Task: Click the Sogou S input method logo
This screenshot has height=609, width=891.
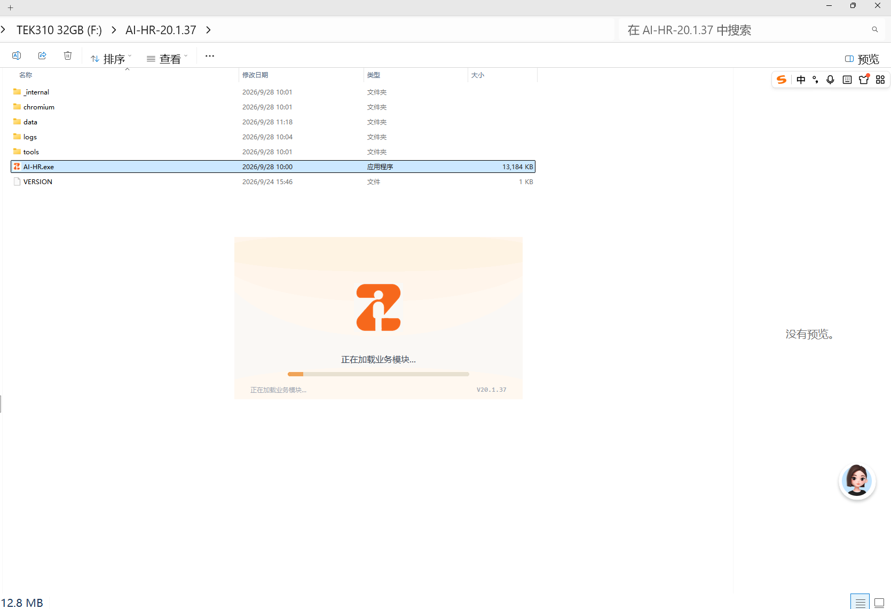Action: click(x=782, y=80)
